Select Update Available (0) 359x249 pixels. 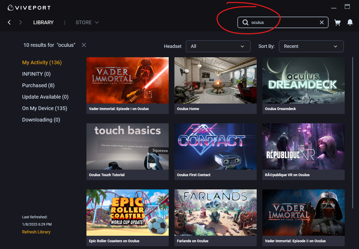click(x=45, y=97)
